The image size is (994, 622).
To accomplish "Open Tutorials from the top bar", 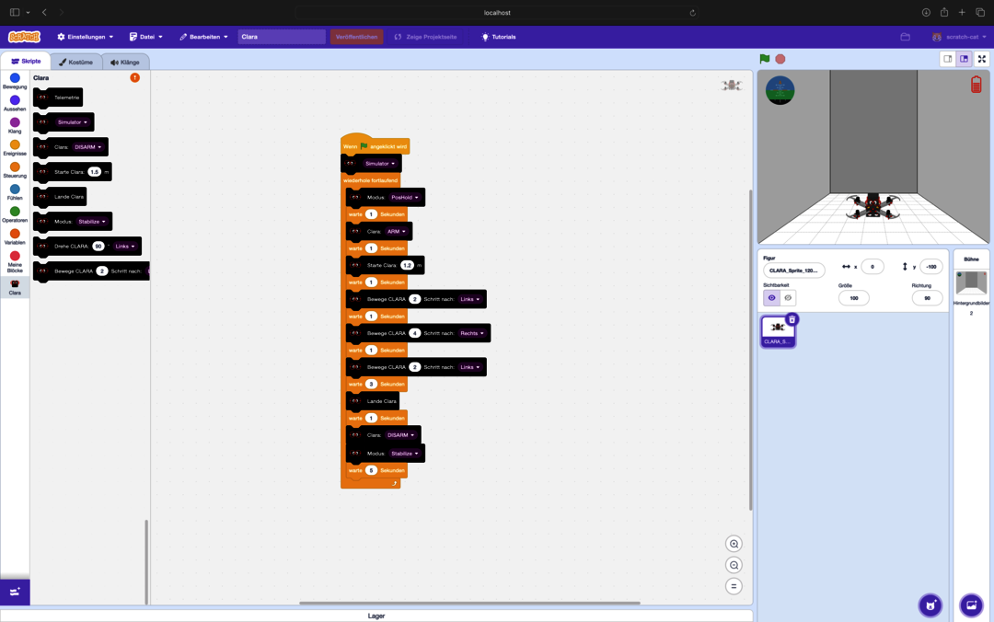I will 498,37.
